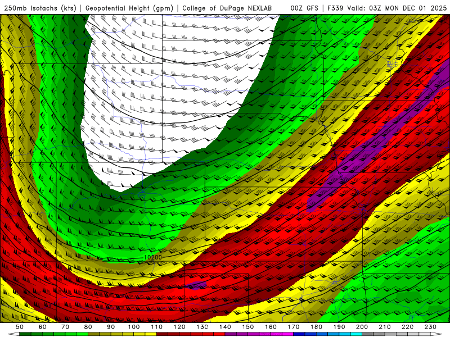Click the right arrow end of the color scale
Viewport: 450px width, 337px height.
[436, 334]
